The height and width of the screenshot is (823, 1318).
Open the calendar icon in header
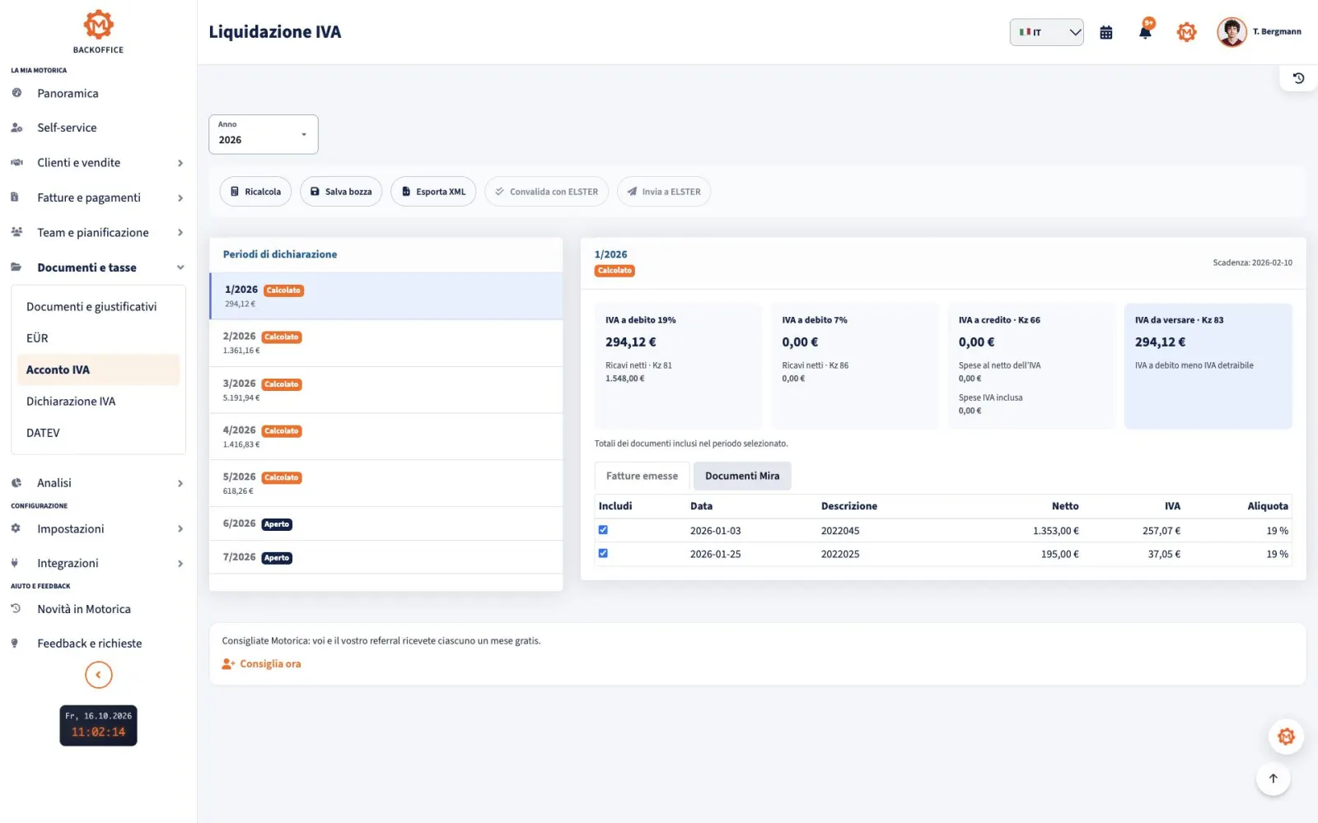[x=1106, y=32]
